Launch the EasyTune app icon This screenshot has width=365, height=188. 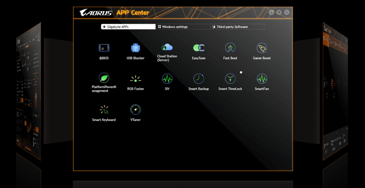tap(199, 48)
